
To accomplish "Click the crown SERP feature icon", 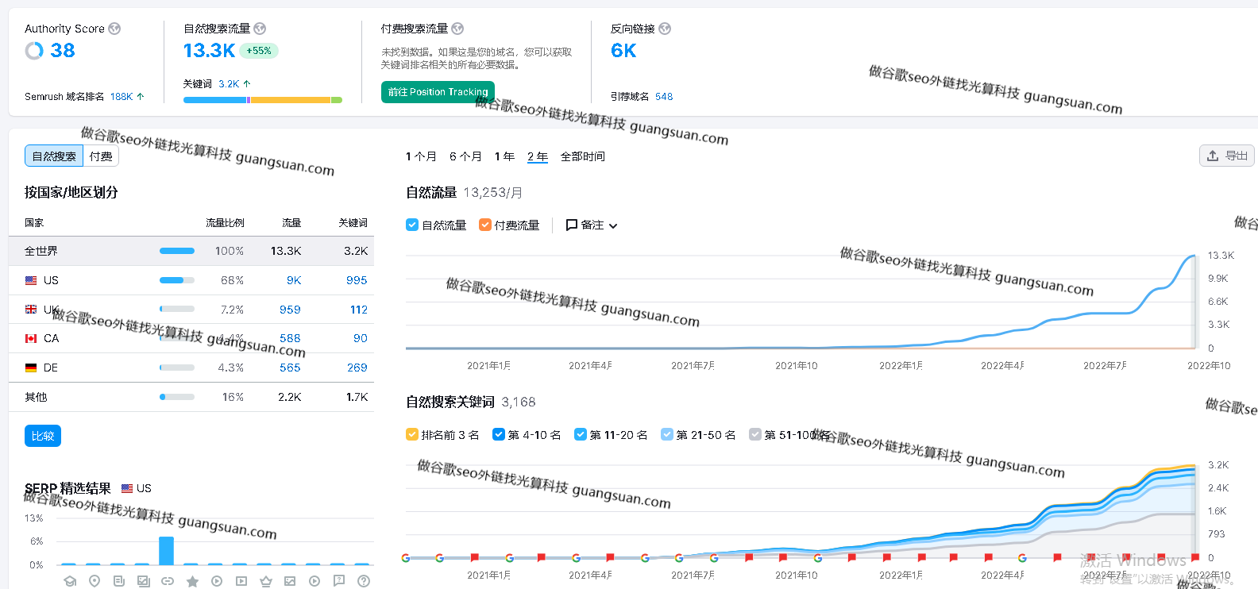I will point(265,581).
